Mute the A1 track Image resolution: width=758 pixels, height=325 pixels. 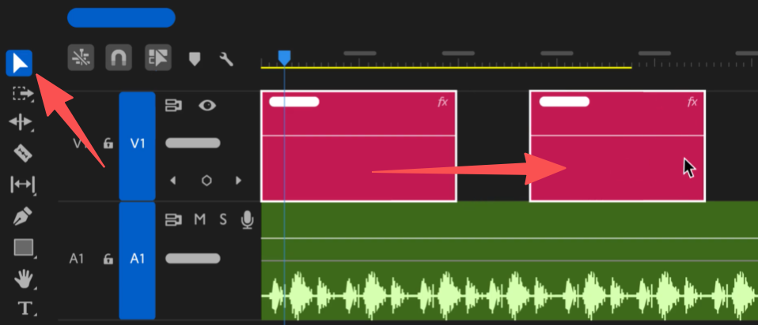[200, 220]
